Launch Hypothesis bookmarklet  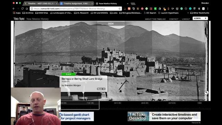pos(169,13)
